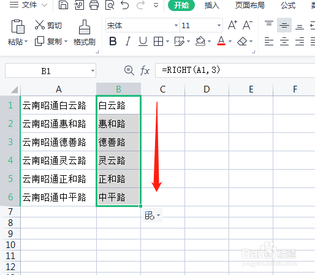315x275 pixels.
Task: Click the cell style pen icon
Action: pyautogui.click(x=180, y=42)
